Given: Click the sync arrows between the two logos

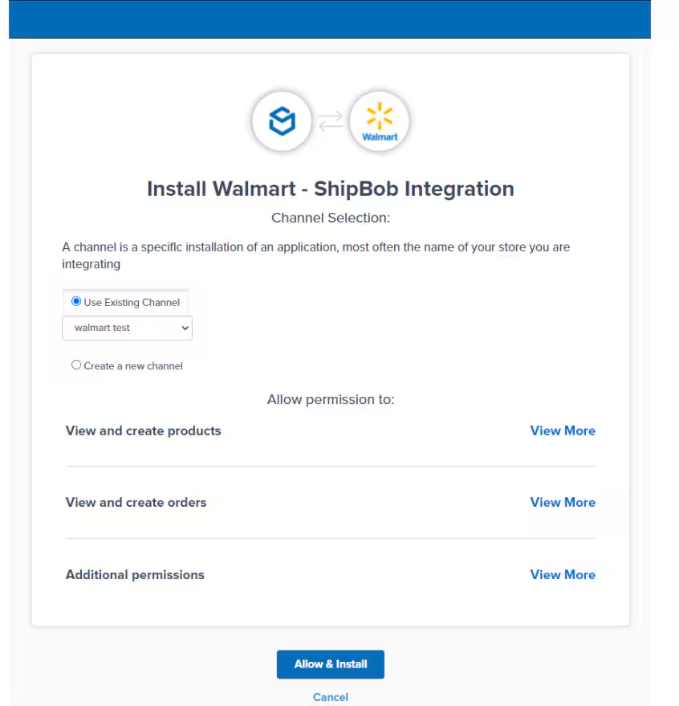Looking at the screenshot, I should click(x=331, y=120).
